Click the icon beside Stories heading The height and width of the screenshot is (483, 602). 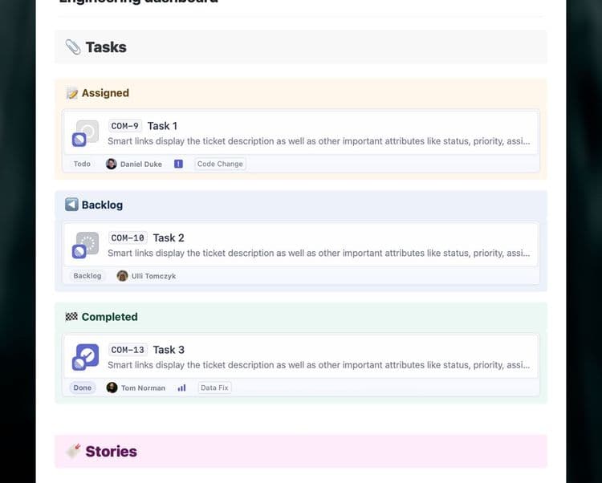pos(73,451)
